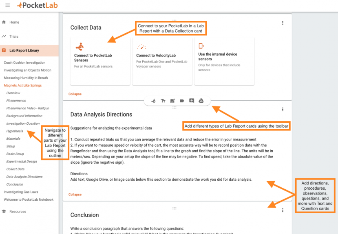Choose Connect to VelocityLab option
Viewport: 338px width, 234px height.
(162, 61)
